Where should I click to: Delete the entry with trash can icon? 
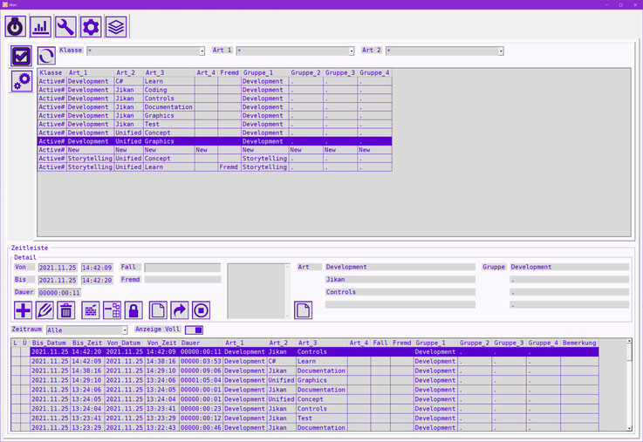point(65,310)
